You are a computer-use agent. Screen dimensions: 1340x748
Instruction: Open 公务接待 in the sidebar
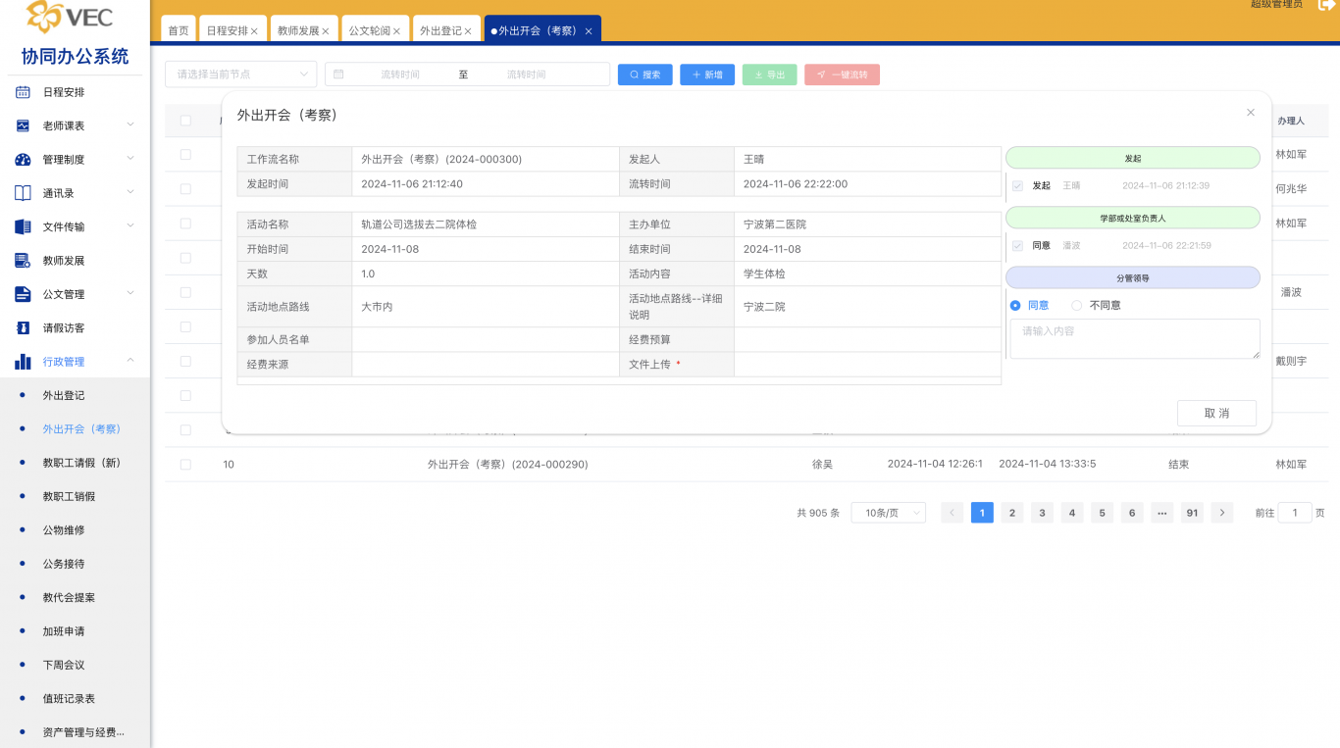(x=64, y=564)
